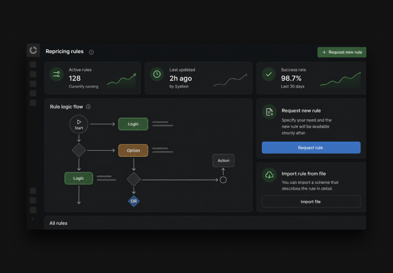Click the app logo in sidebar

click(33, 50)
